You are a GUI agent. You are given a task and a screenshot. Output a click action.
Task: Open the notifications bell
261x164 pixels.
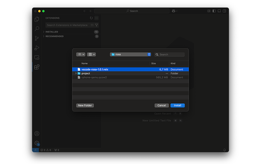pos(224,150)
